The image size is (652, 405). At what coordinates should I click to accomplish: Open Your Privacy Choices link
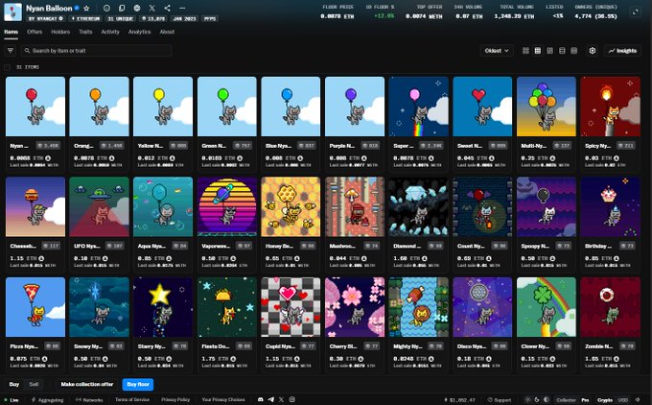[222, 399]
